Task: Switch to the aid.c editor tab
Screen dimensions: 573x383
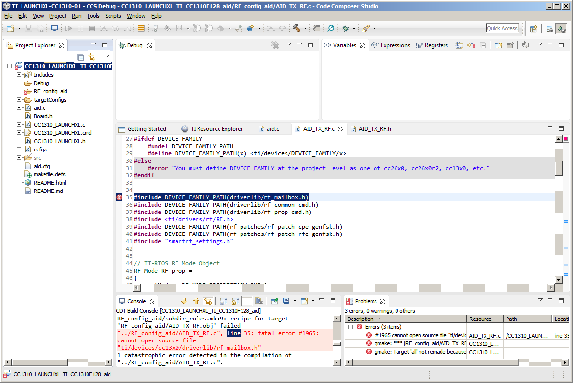Action: (x=272, y=129)
